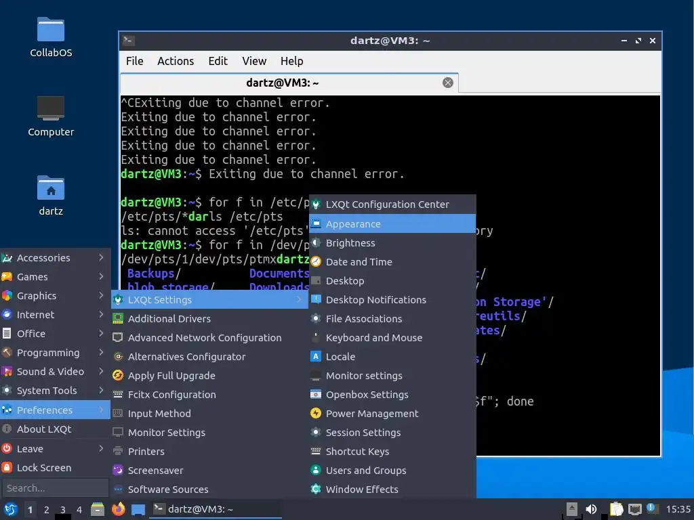The width and height of the screenshot is (694, 520).
Task: Open the volume control tray icon
Action: click(x=591, y=509)
